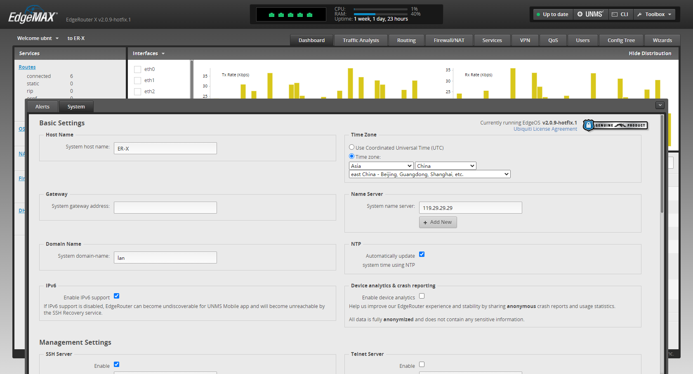Open the Toolbox wrench menu

click(654, 14)
